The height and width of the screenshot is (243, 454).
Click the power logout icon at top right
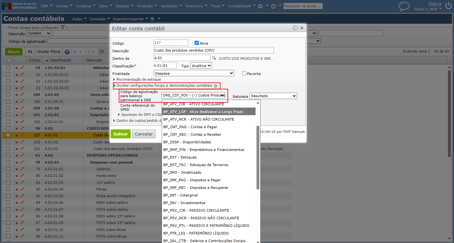point(448,6)
